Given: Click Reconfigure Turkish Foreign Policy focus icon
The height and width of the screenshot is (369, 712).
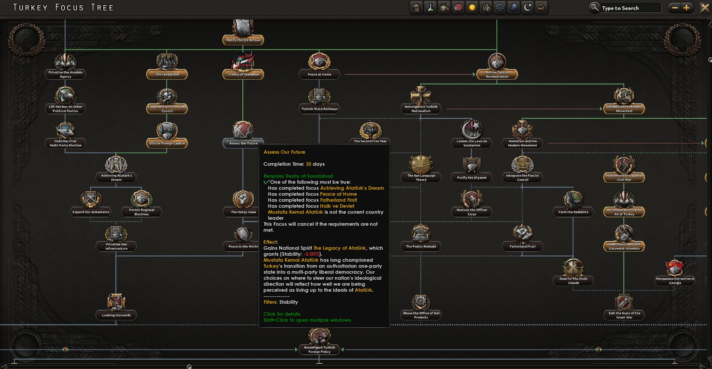Looking at the screenshot, I should (319, 336).
